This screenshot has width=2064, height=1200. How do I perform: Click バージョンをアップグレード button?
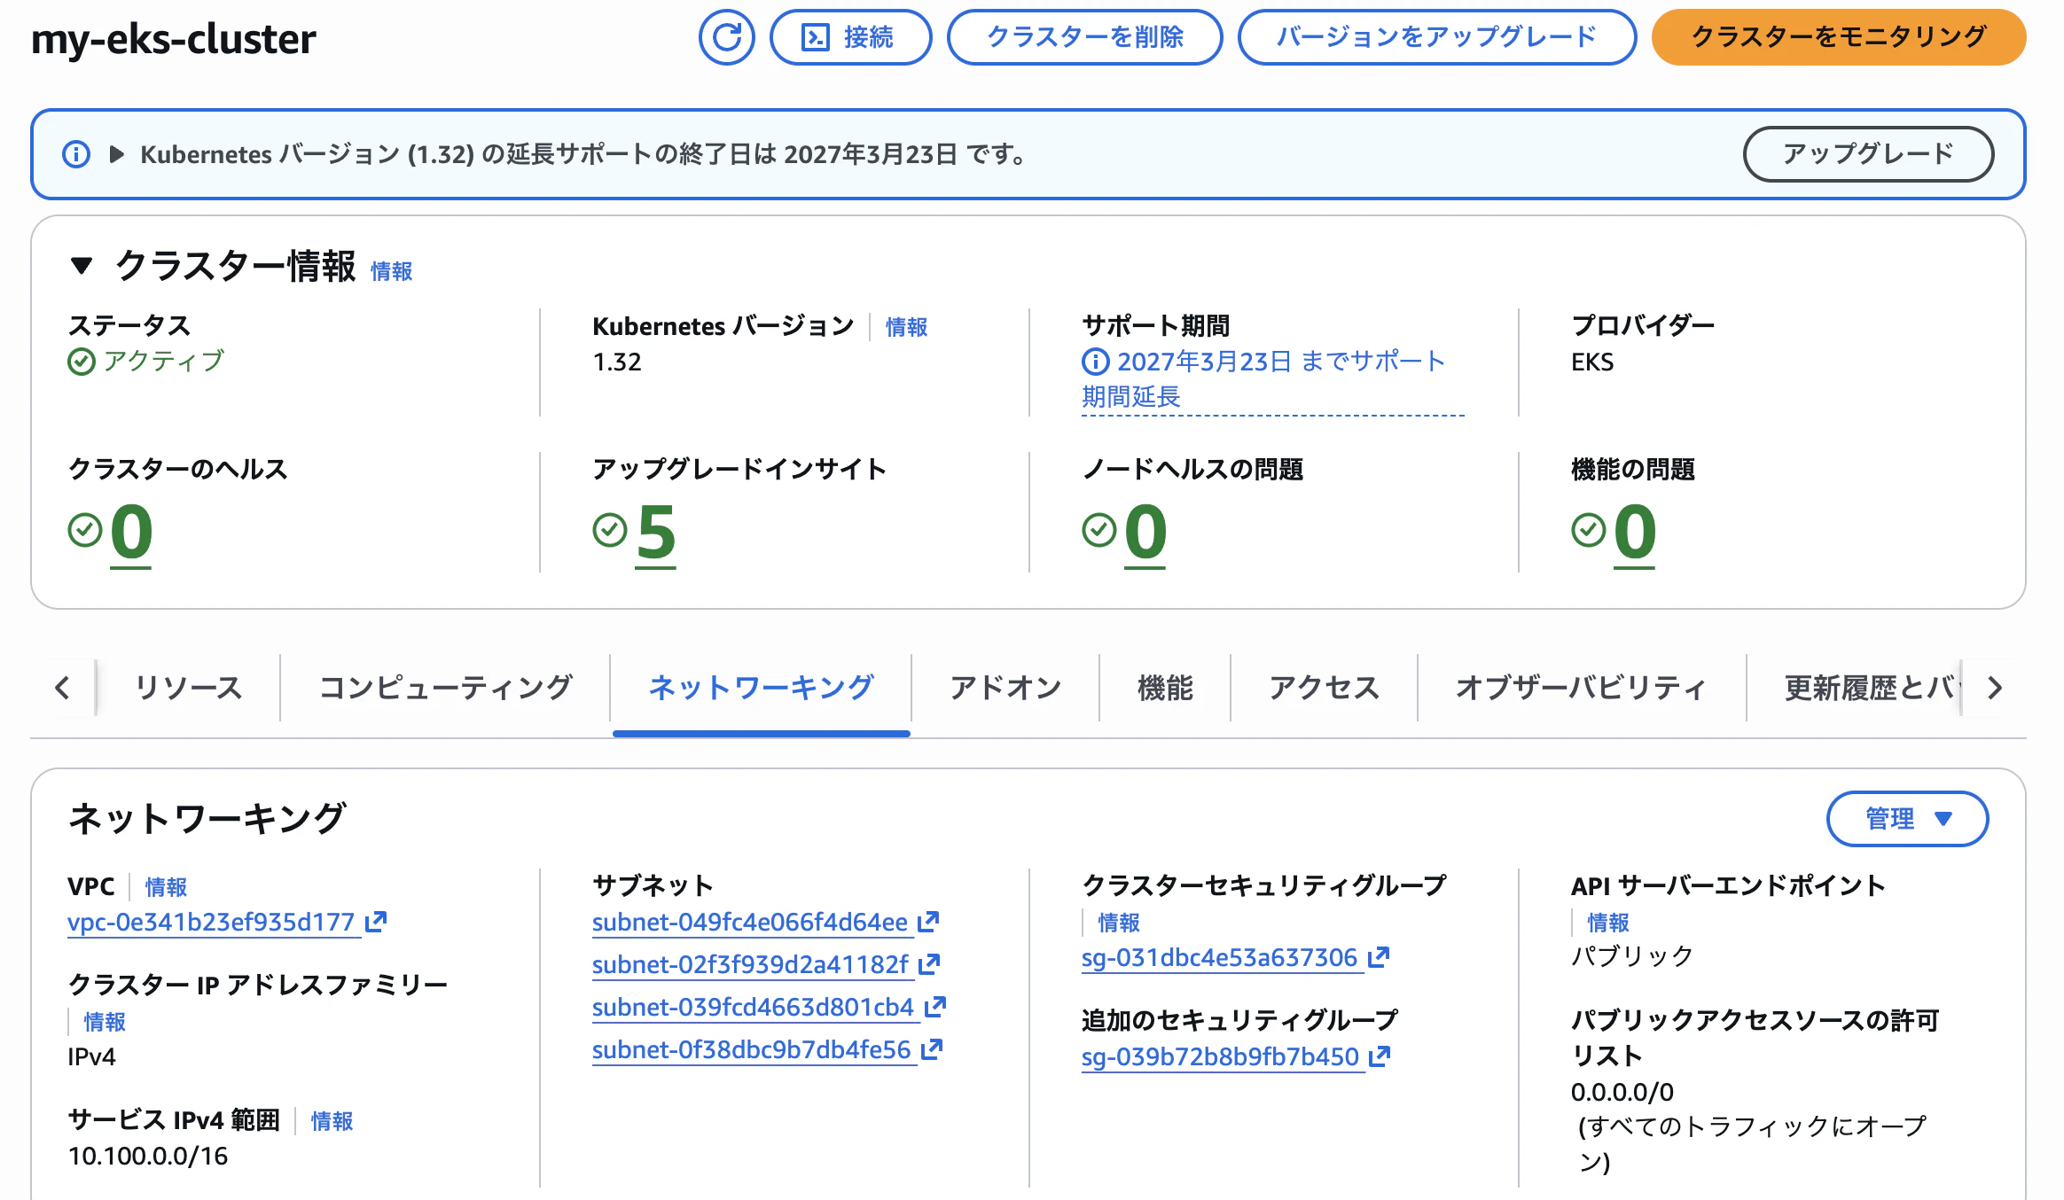[x=1436, y=37]
